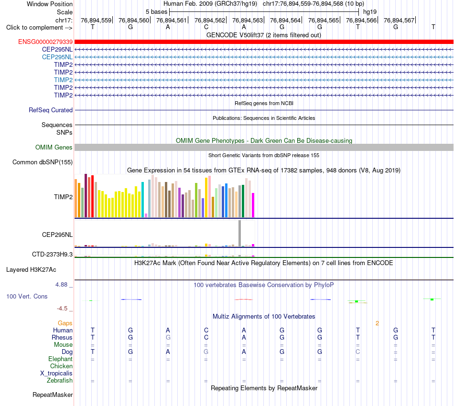Click 'Multiz Alignments of 100 Vertebrates' title
This screenshot has height=406, width=454.
pos(264,316)
